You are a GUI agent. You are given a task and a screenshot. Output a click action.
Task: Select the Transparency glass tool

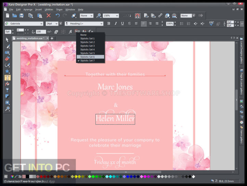7,90
